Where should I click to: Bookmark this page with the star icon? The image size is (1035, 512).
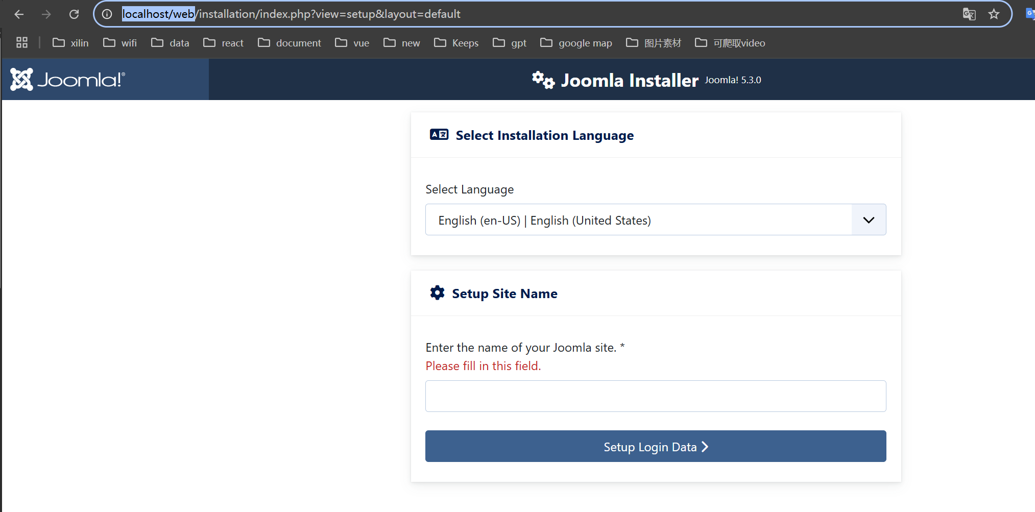pyautogui.click(x=994, y=14)
